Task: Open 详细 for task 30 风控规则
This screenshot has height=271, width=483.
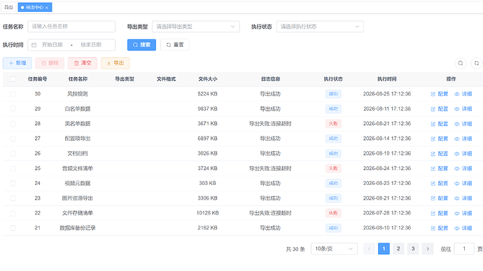Action: coord(463,94)
